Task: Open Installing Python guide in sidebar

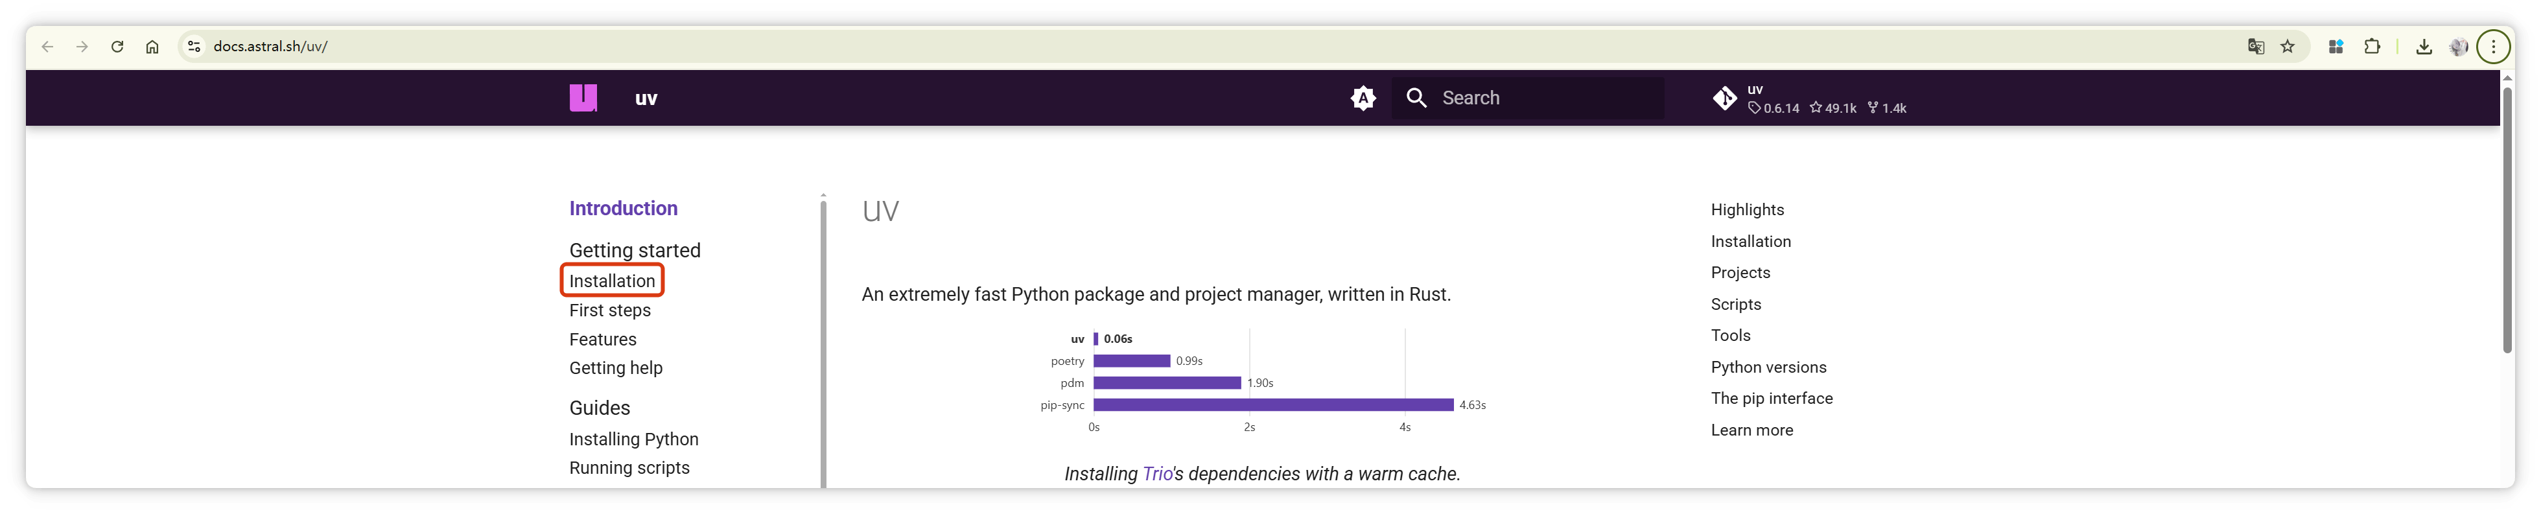Action: point(633,439)
